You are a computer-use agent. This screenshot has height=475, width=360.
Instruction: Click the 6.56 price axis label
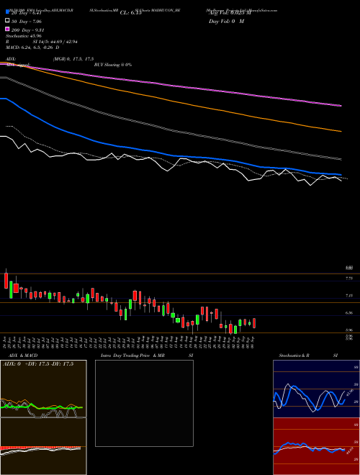tap(349, 313)
